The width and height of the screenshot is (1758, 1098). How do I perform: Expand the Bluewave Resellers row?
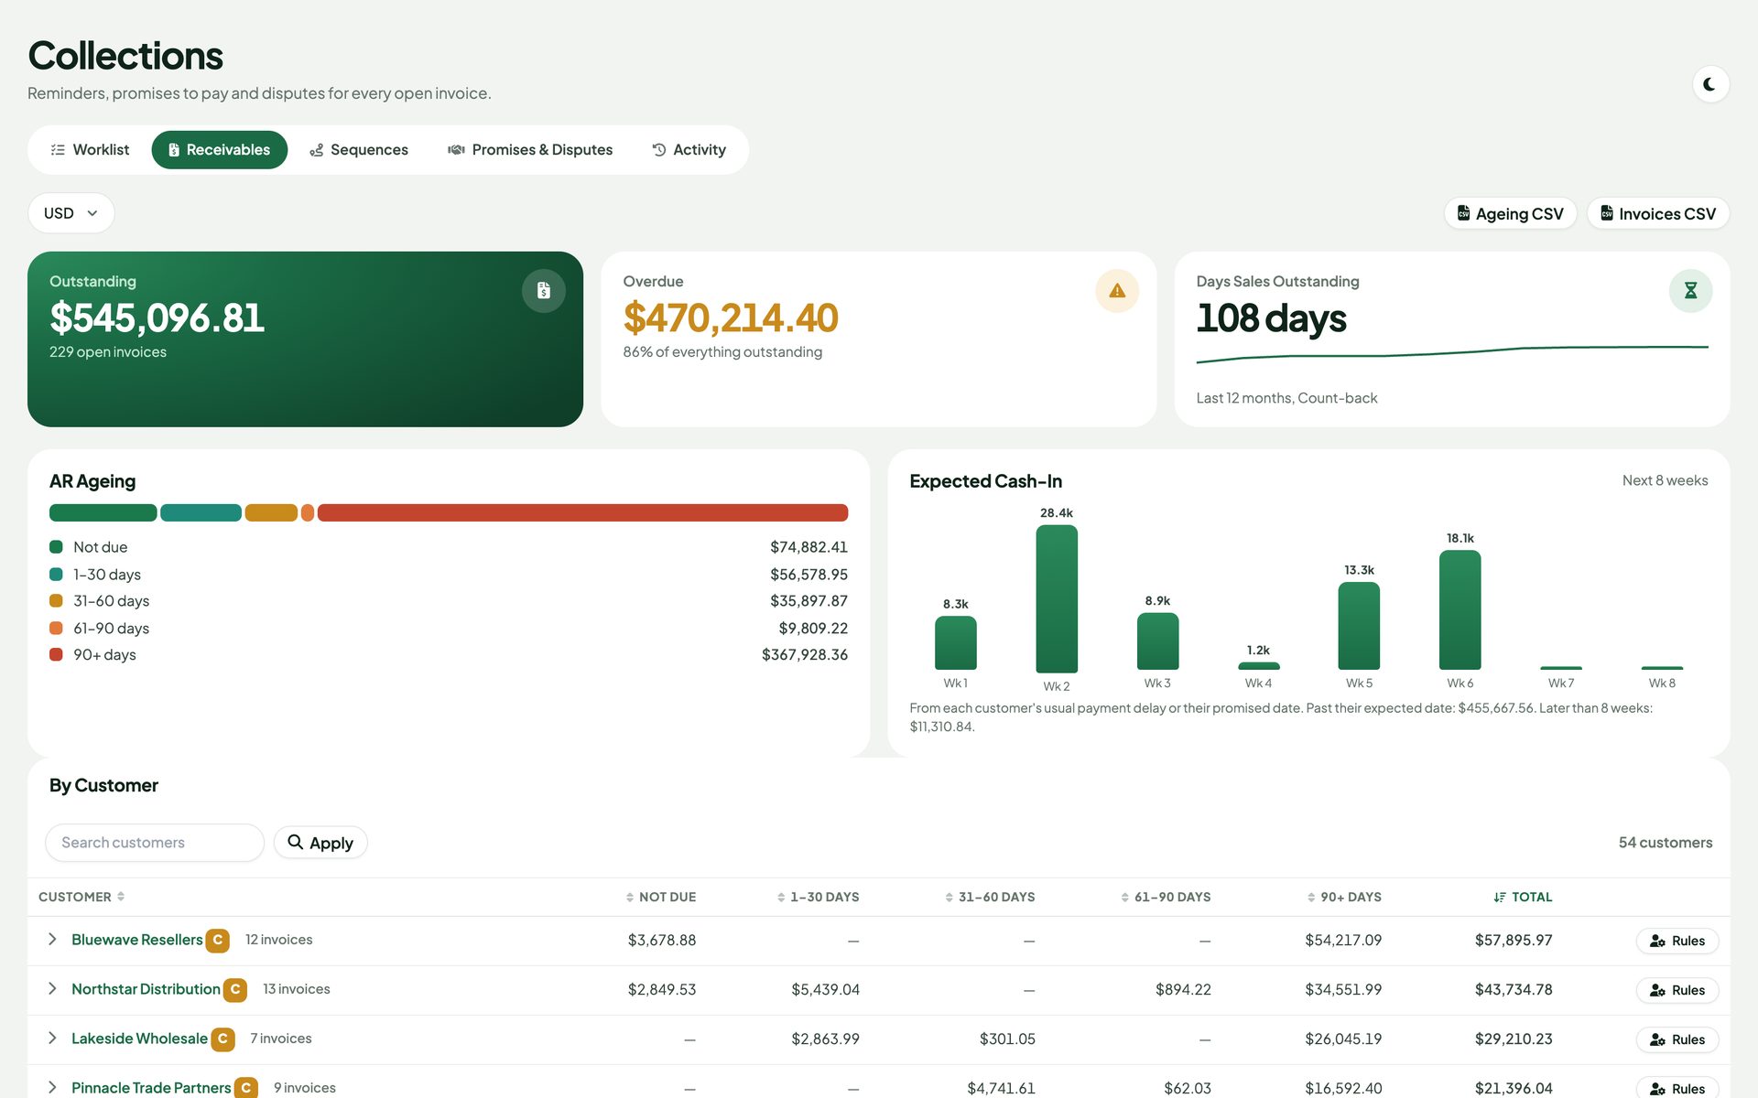point(52,940)
